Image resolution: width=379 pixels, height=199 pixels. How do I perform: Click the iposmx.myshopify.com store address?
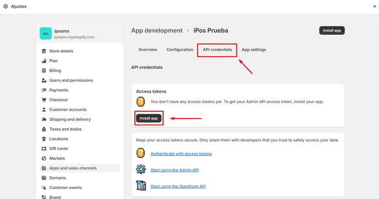[x=74, y=37]
